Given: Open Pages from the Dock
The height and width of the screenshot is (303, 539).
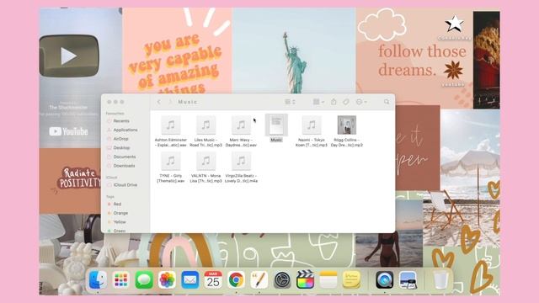Looking at the screenshot, I should (259, 280).
